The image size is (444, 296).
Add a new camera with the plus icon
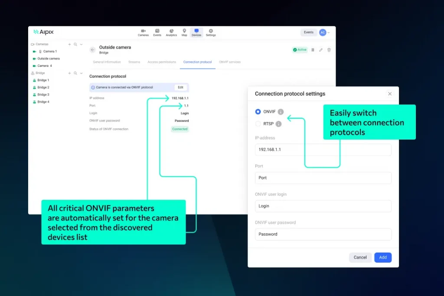[x=69, y=44]
